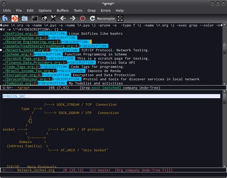
Task: Click the open-in-new-window toolbar icon
Action: tap(44, 18)
